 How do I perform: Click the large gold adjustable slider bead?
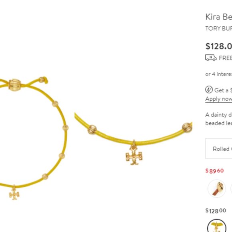(x=15, y=85)
